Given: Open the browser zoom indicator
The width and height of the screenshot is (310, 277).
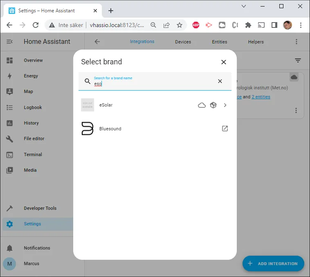Looking at the screenshot, I should pos(153,25).
